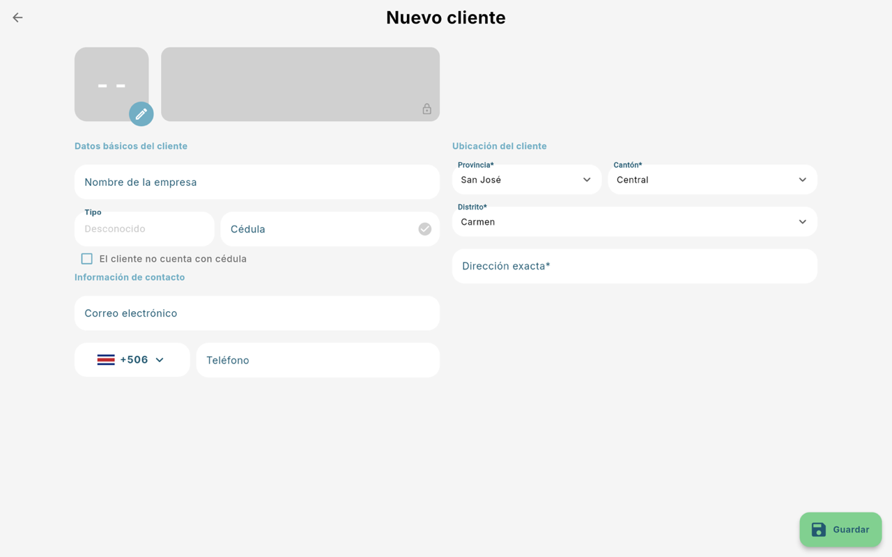Open the Provincia dropdown
The width and height of the screenshot is (892, 557).
pos(527,180)
